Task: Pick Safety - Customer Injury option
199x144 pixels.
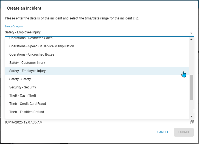Action: click(97, 63)
